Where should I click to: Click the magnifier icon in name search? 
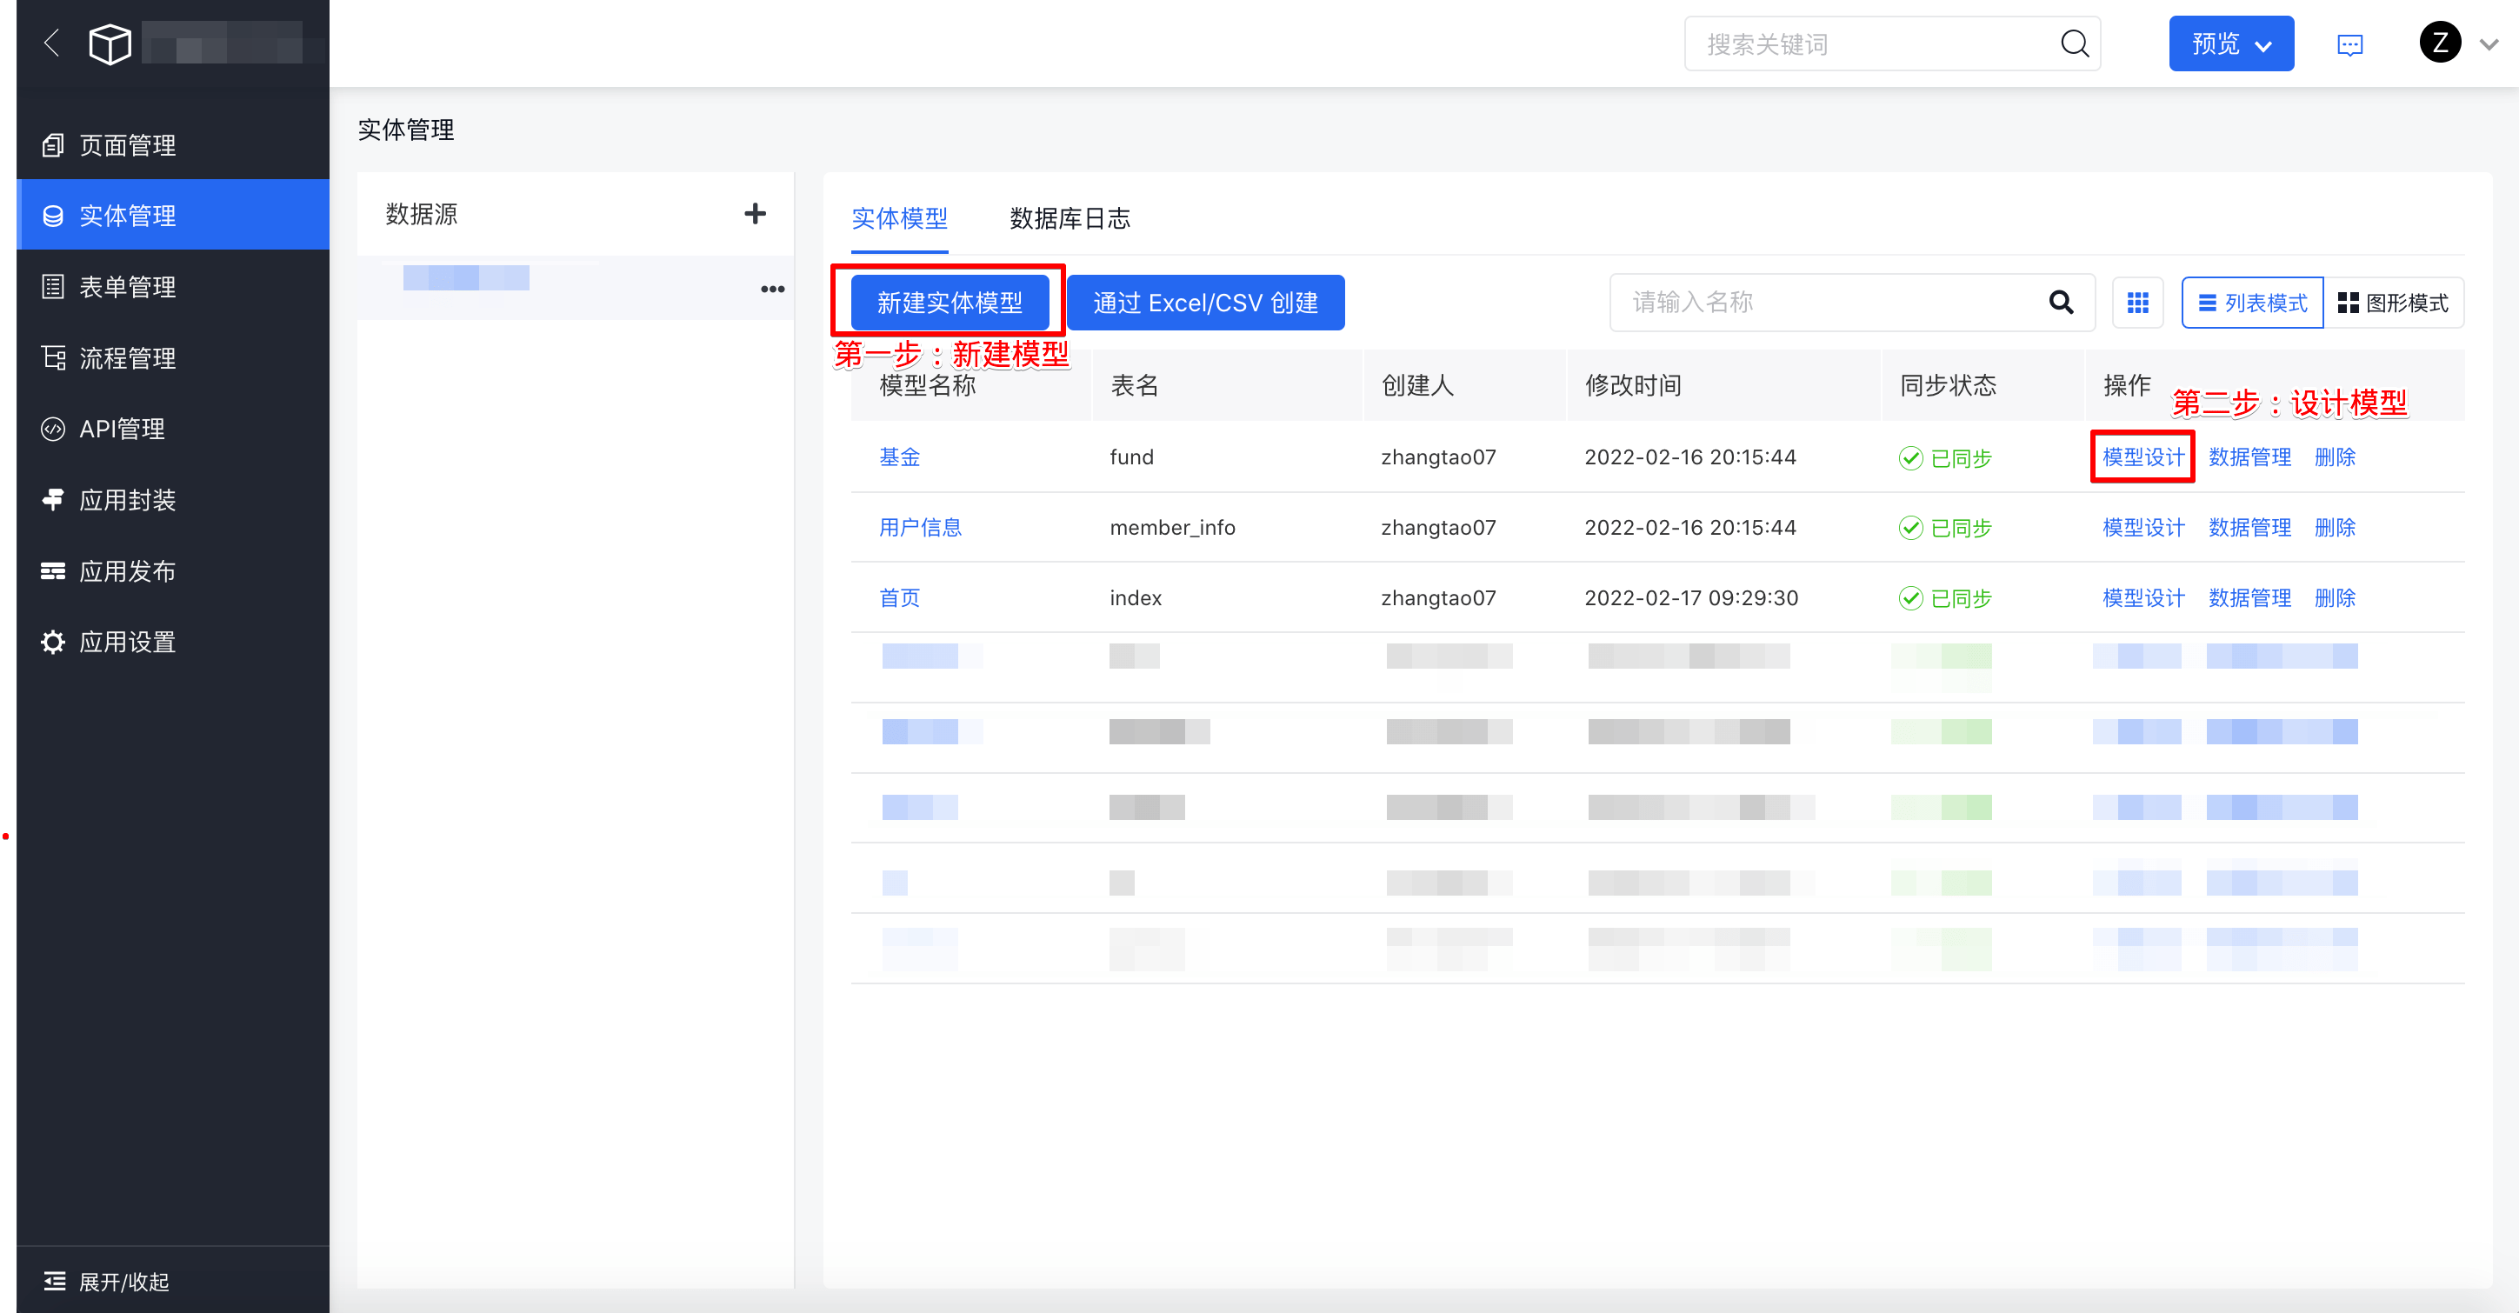(2062, 302)
